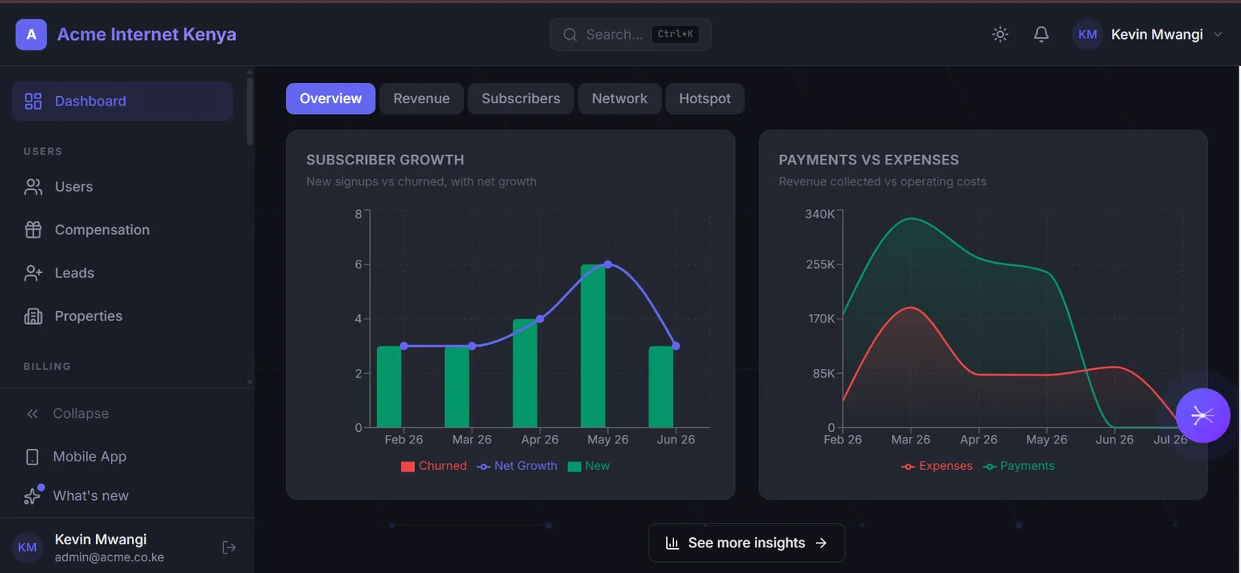Image resolution: width=1241 pixels, height=573 pixels.
Task: Focus the Search input field
Action: coord(631,34)
